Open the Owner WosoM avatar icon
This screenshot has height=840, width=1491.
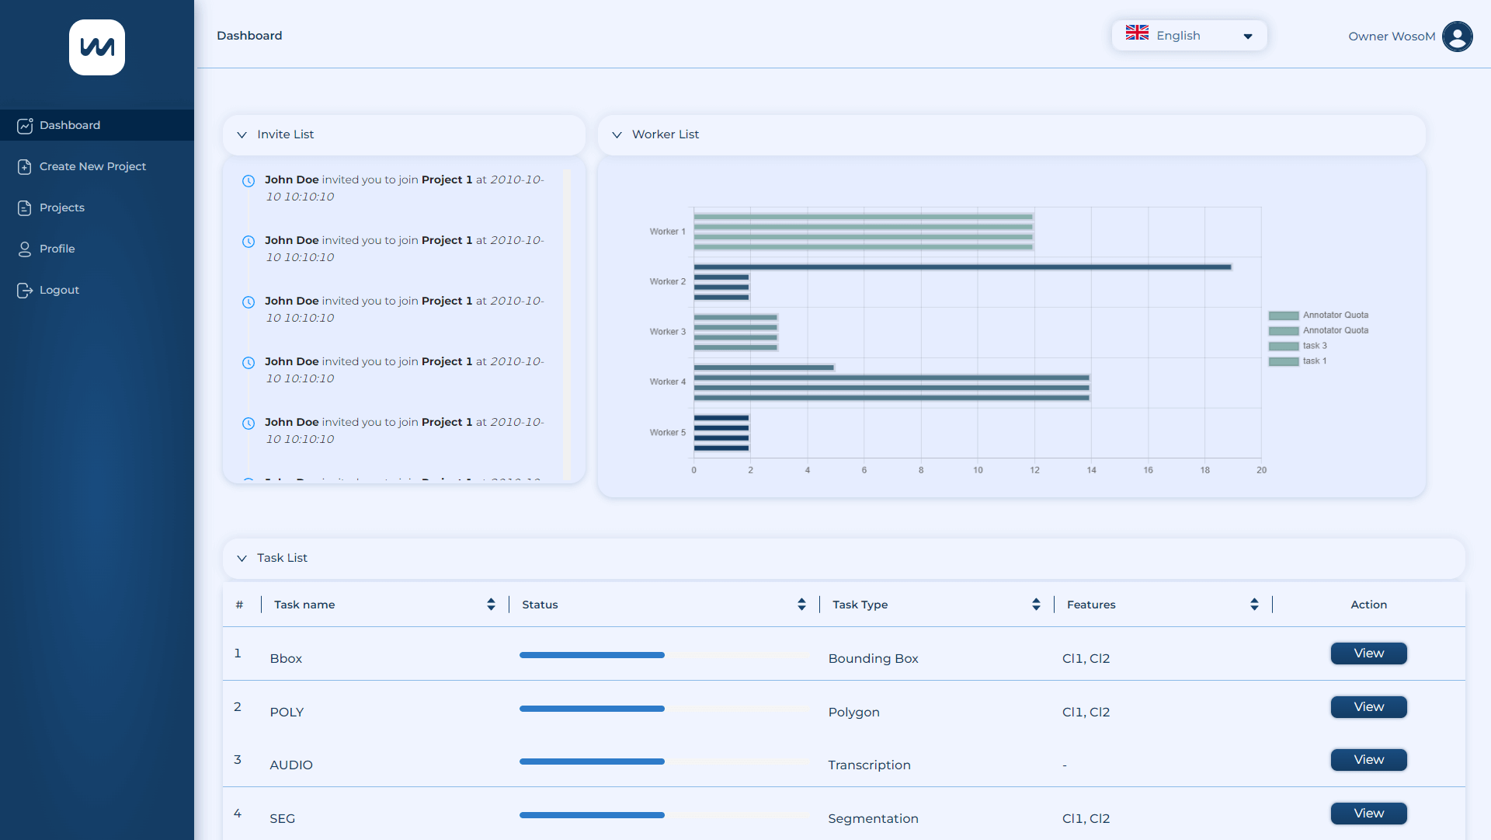click(x=1457, y=37)
